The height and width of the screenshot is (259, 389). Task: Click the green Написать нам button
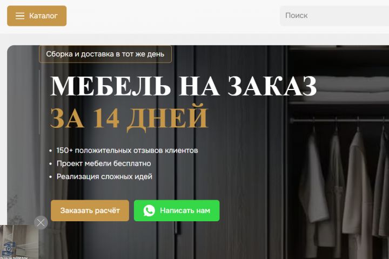(177, 210)
